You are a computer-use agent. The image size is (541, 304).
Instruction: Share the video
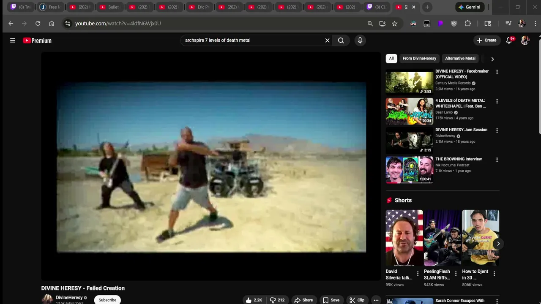pos(303,300)
